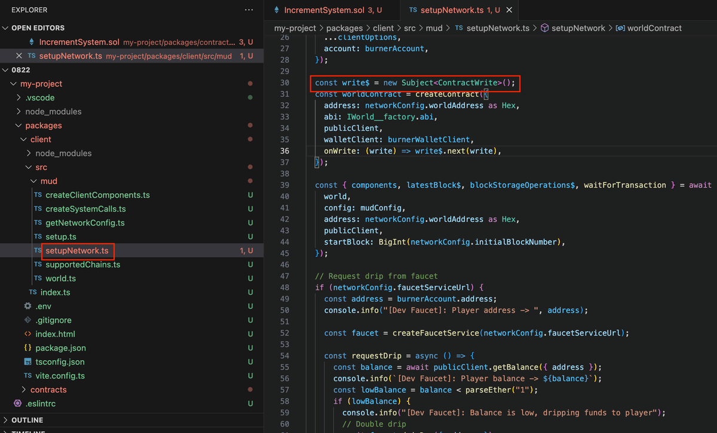
Task: Click client in the breadcrumb path
Action: coord(384,28)
